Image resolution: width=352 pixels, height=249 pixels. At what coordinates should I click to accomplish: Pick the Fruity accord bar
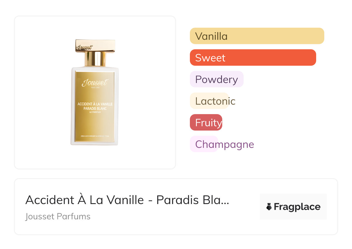pyautogui.click(x=206, y=123)
